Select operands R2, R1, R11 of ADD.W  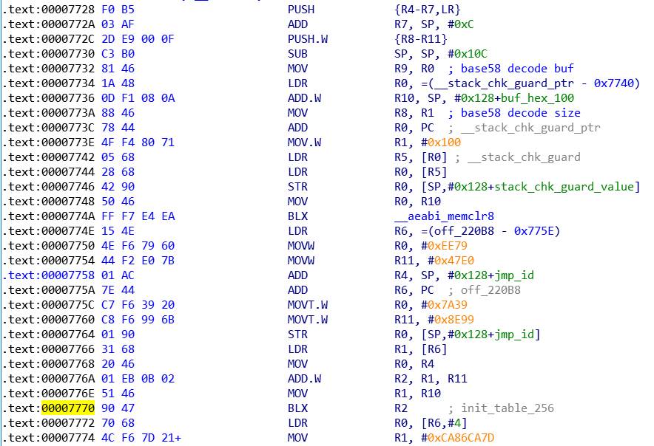[431, 379]
